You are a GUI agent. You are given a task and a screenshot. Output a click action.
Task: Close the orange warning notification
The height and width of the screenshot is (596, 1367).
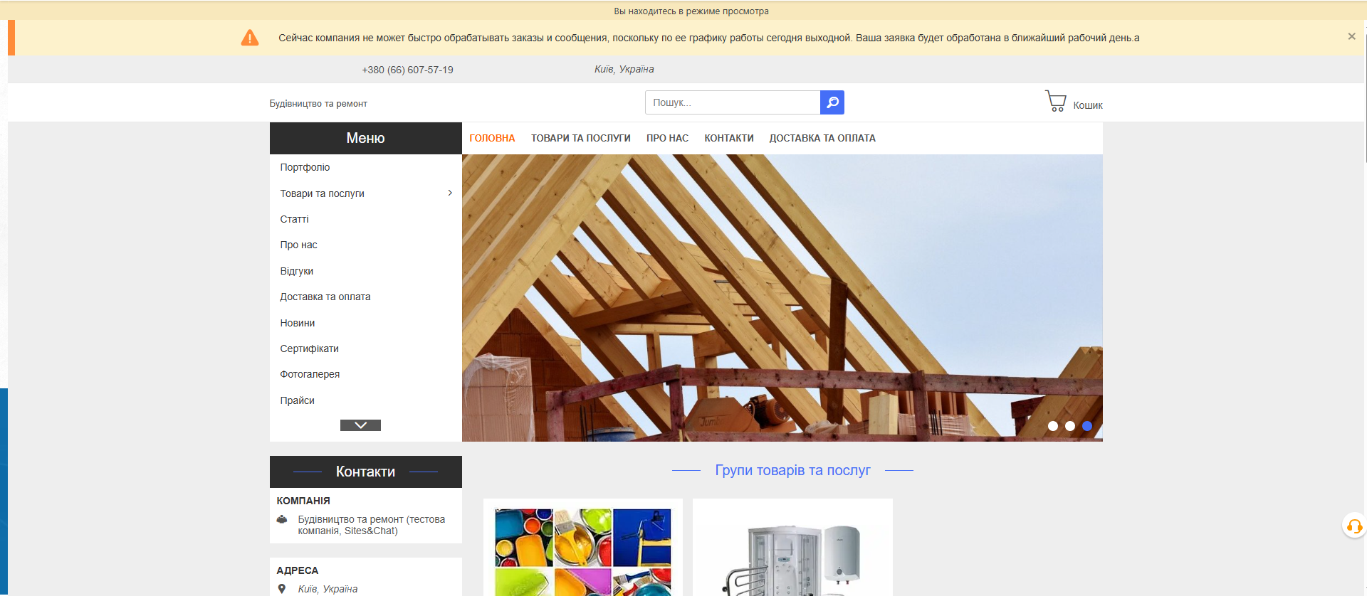(1351, 36)
